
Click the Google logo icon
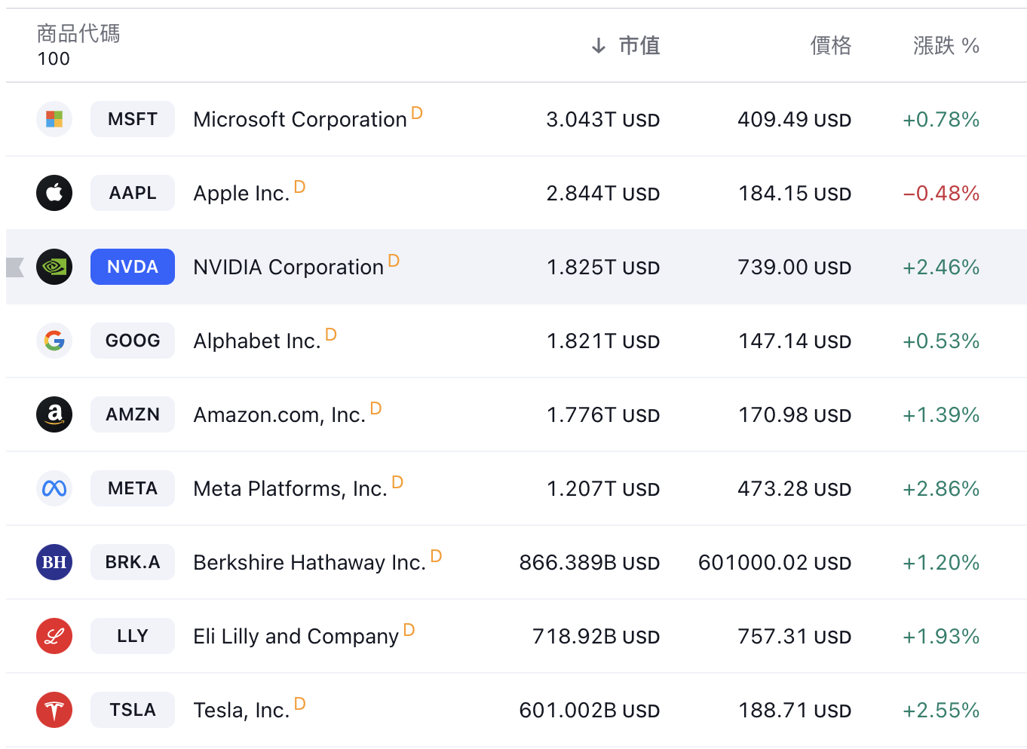[x=54, y=341]
